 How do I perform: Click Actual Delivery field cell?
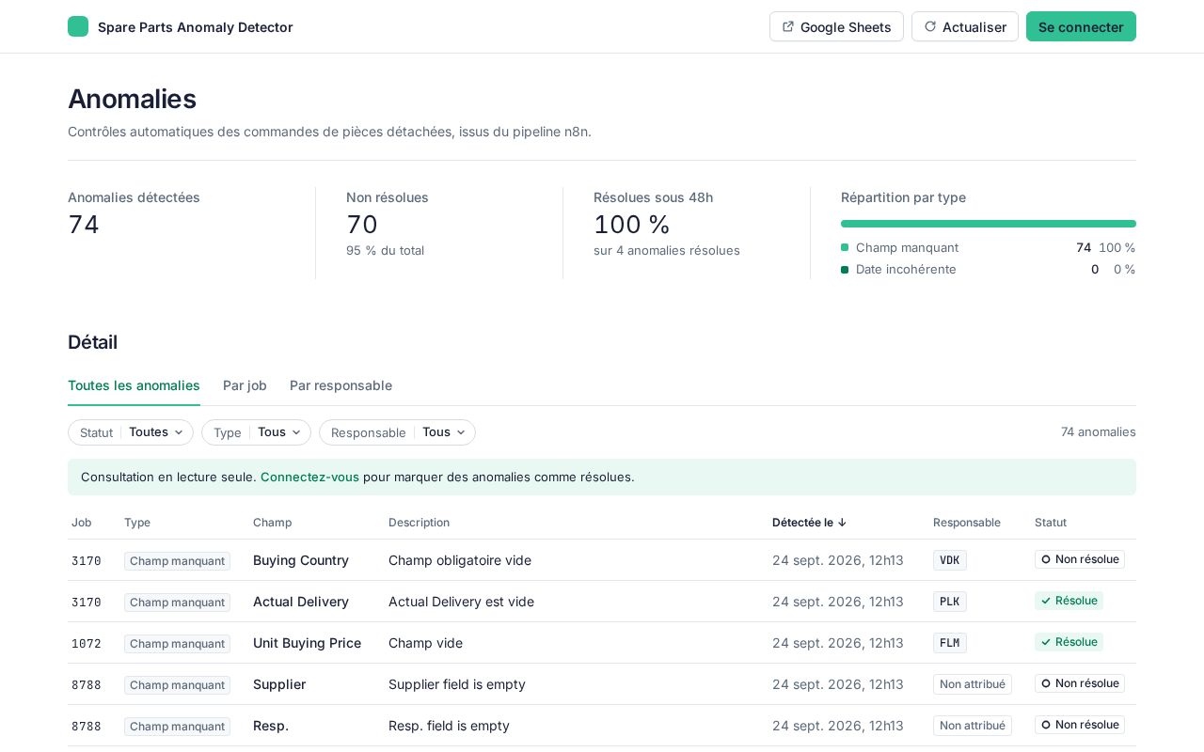(x=301, y=602)
